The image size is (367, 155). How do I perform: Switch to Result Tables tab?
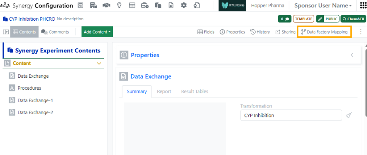195,92
